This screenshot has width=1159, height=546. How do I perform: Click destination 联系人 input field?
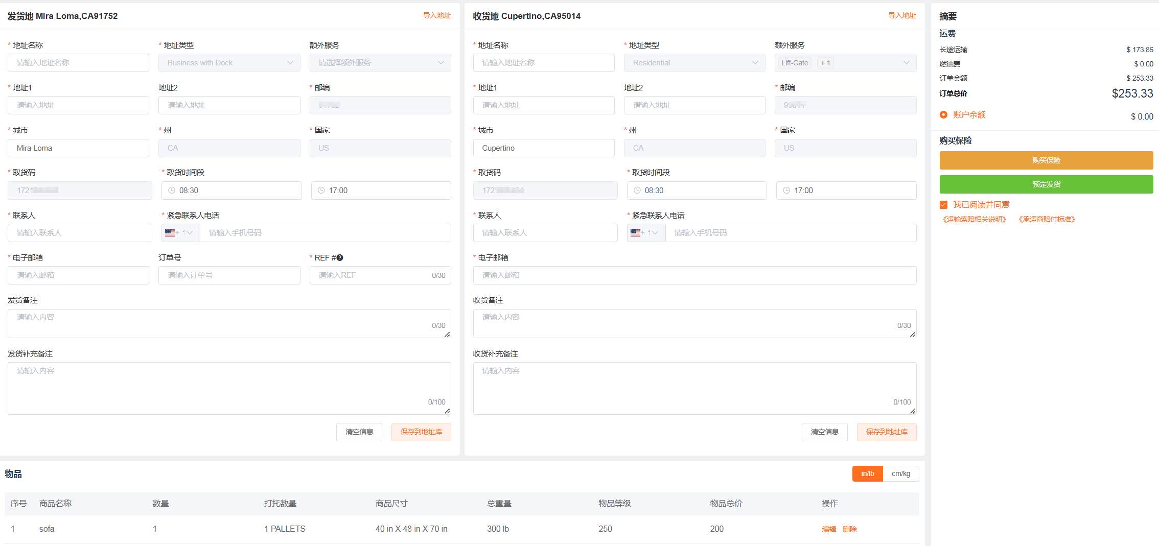tap(545, 233)
